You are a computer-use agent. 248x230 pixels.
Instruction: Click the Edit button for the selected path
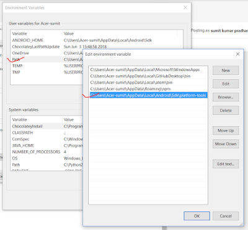[226, 84]
